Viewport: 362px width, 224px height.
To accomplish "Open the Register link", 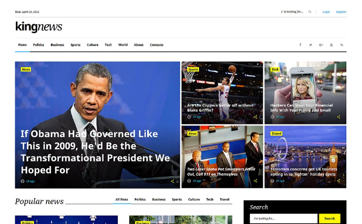I will tap(341, 12).
